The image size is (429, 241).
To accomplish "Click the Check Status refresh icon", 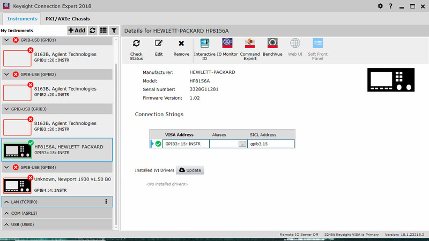I will [x=136, y=43].
